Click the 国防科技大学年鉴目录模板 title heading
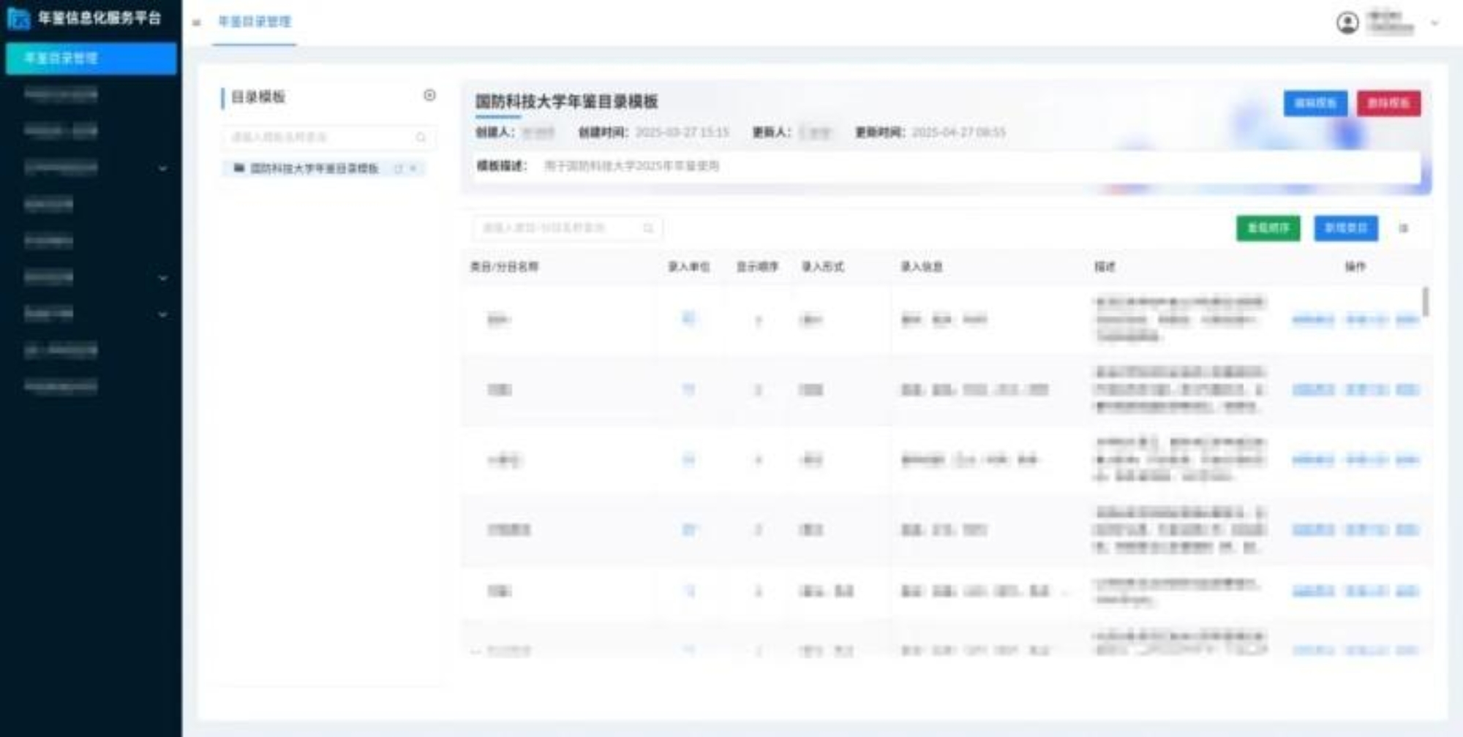The image size is (1463, 737). pos(567,102)
